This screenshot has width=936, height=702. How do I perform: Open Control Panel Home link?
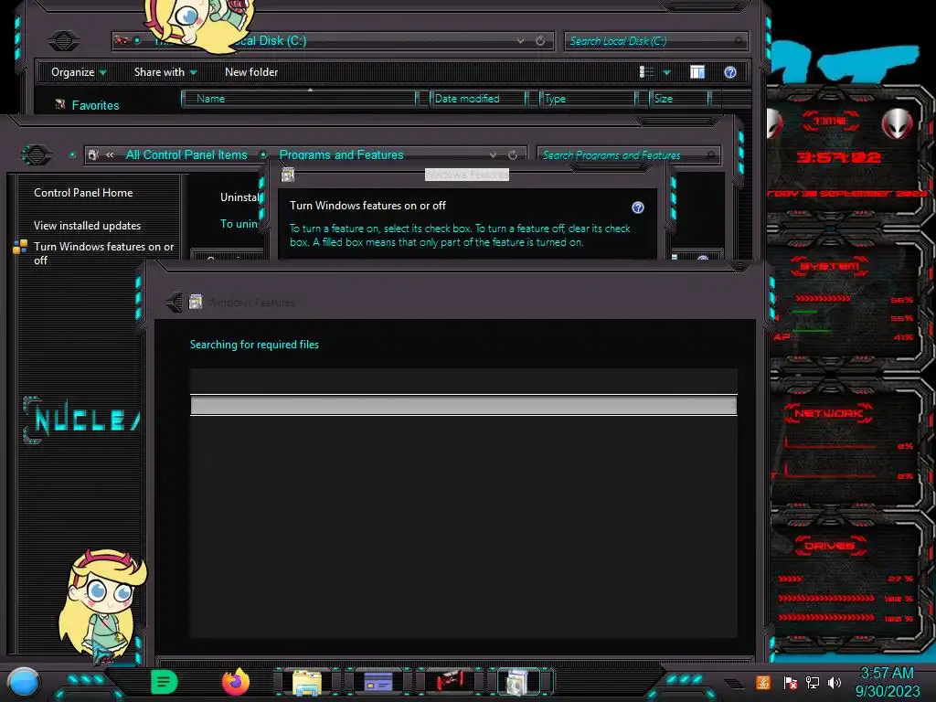83,193
